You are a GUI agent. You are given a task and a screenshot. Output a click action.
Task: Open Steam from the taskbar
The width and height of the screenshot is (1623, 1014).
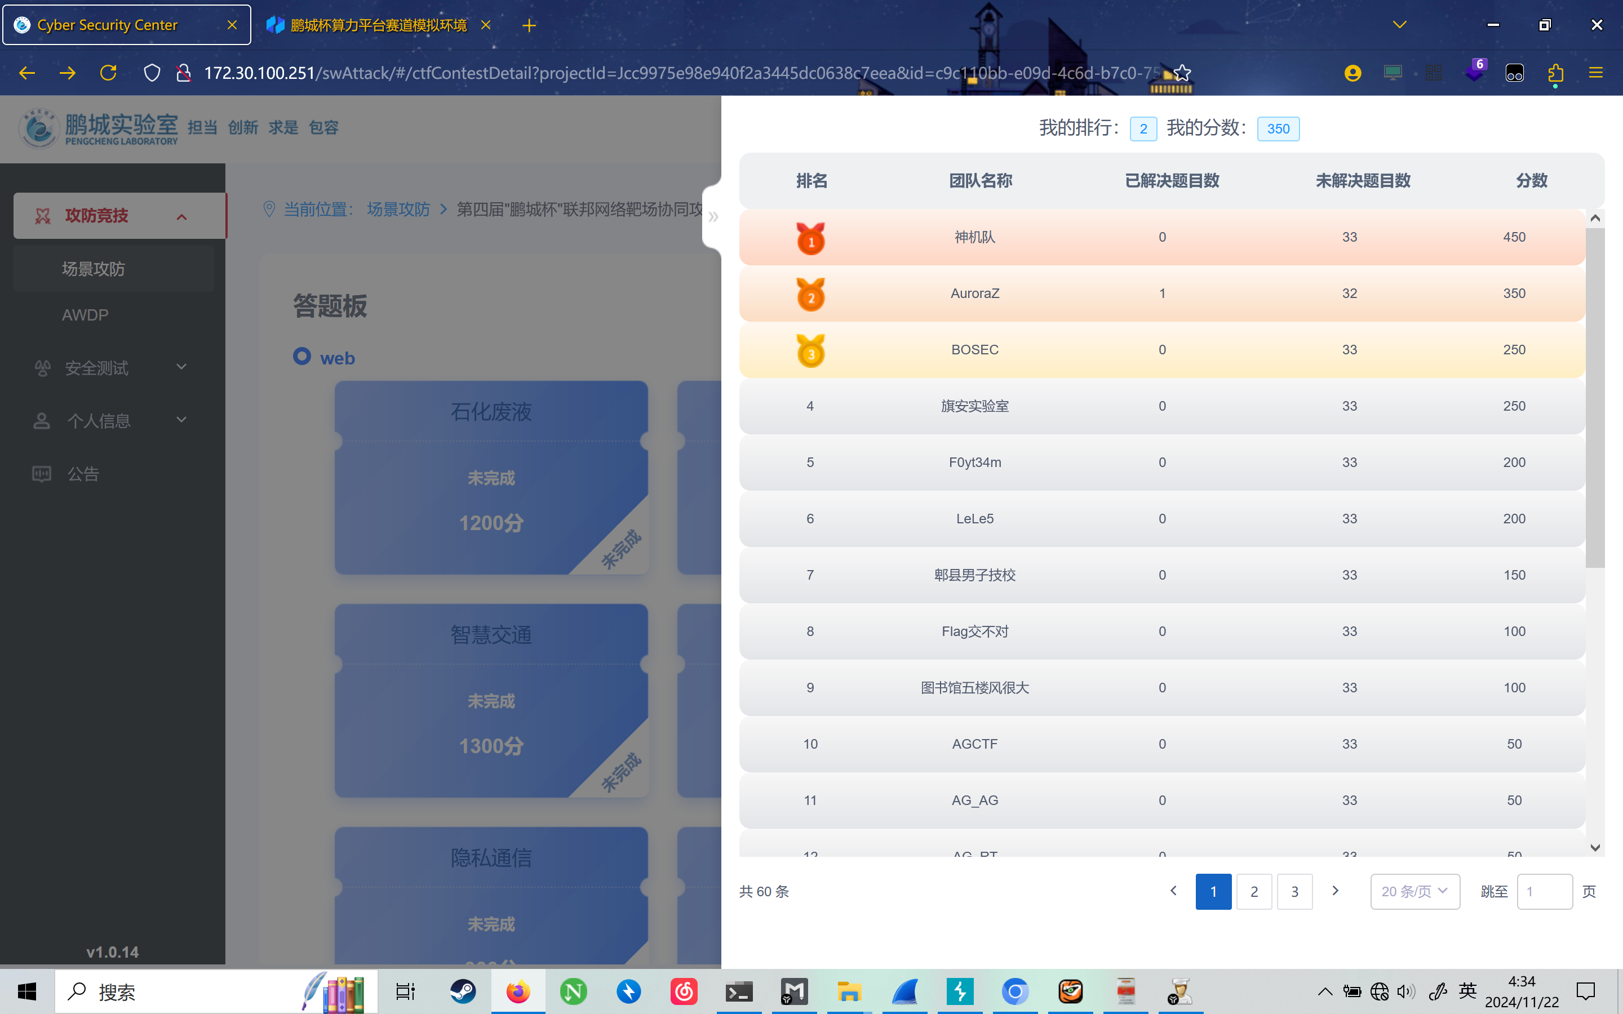(463, 991)
